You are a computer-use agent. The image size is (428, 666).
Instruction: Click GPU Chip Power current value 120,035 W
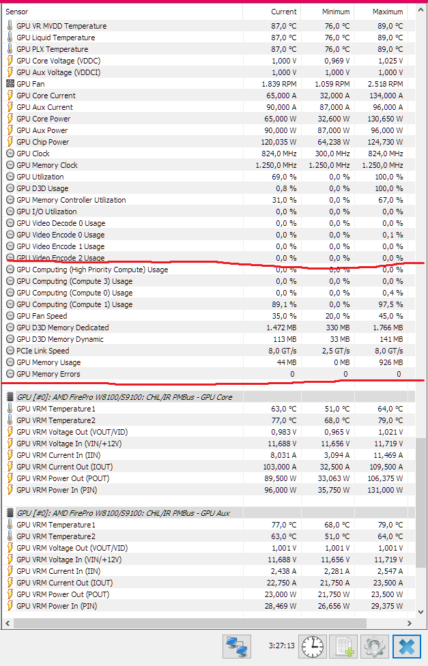(279, 142)
